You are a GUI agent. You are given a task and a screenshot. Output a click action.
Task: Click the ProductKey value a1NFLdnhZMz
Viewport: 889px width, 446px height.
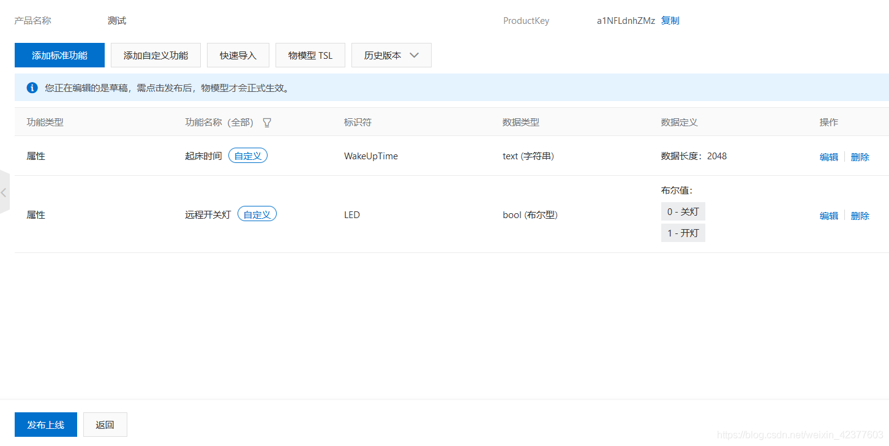coord(626,21)
